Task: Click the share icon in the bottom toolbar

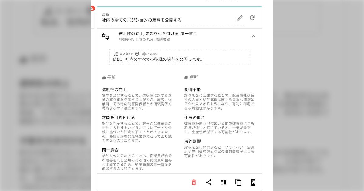Action: coord(209,182)
